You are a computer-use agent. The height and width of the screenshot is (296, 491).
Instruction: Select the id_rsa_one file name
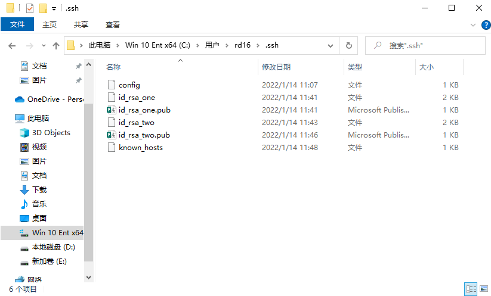[137, 98]
